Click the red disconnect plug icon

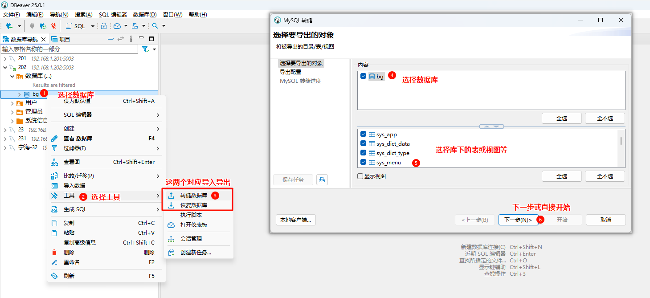pos(53,26)
